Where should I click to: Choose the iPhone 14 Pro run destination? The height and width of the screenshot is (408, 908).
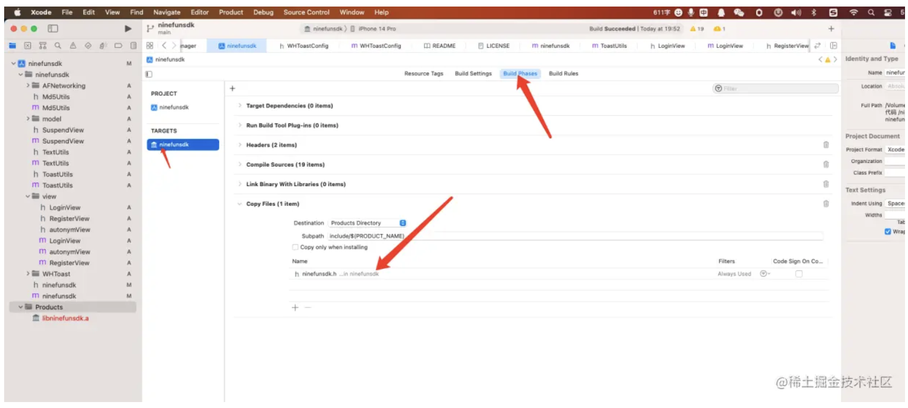[x=373, y=29]
